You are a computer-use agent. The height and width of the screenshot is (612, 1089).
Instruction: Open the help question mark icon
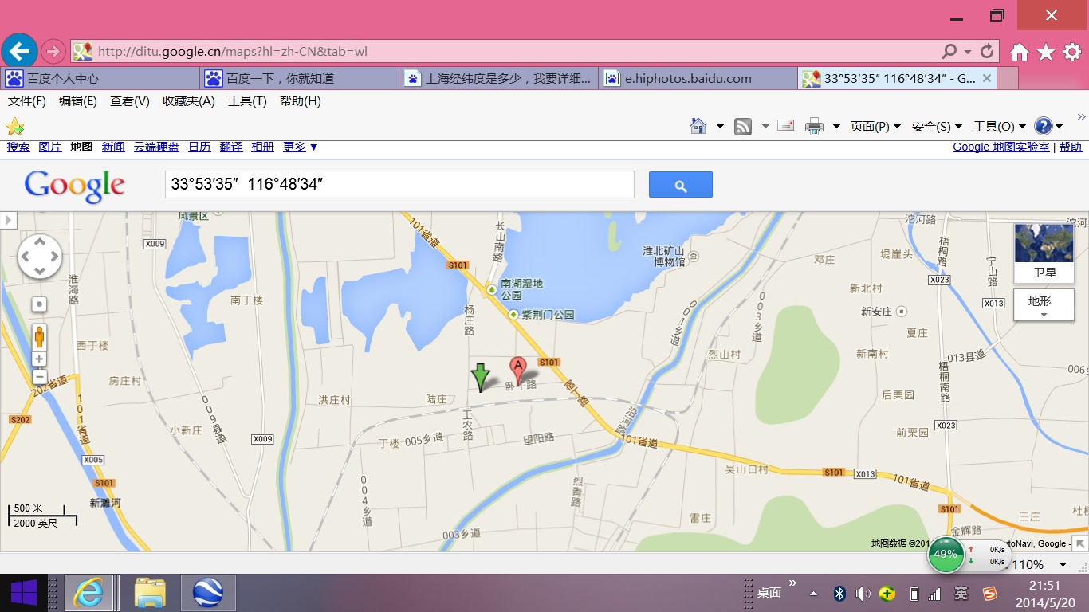click(1043, 126)
